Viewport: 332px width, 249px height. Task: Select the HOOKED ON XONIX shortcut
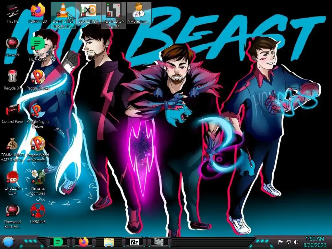[114, 15]
